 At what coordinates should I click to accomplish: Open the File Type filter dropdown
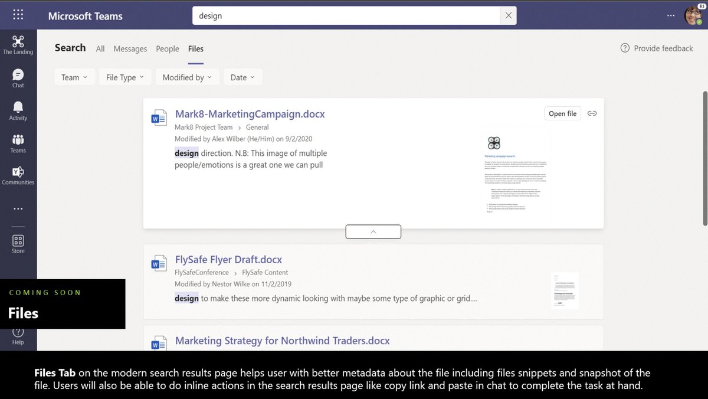pyautogui.click(x=125, y=77)
